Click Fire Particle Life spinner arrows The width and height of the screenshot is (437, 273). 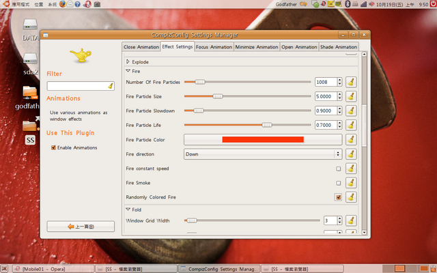tap(339, 125)
